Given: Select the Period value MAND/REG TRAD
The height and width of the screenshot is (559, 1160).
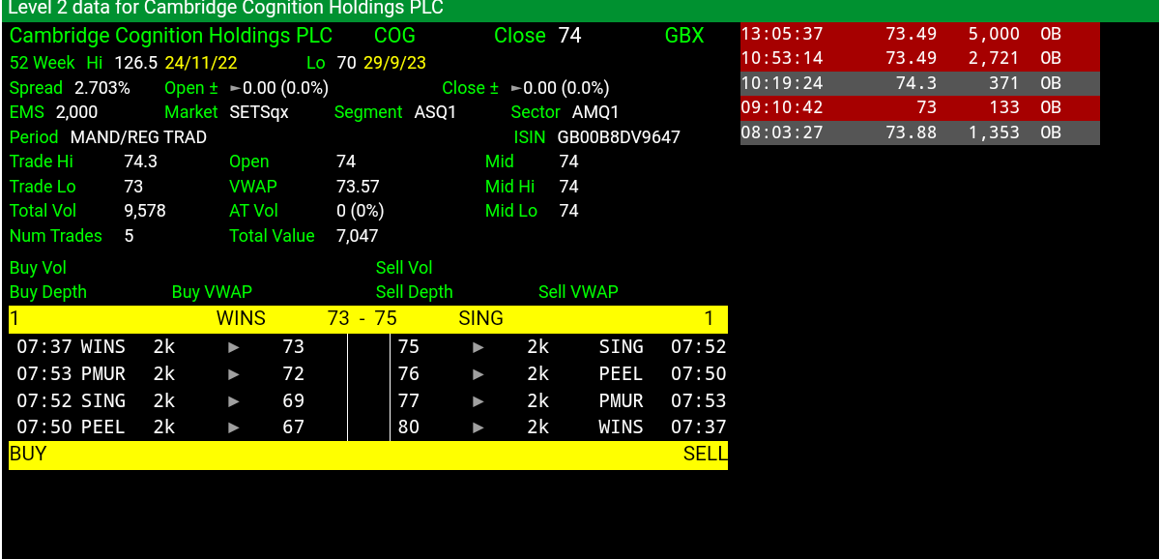Looking at the screenshot, I should click(139, 137).
